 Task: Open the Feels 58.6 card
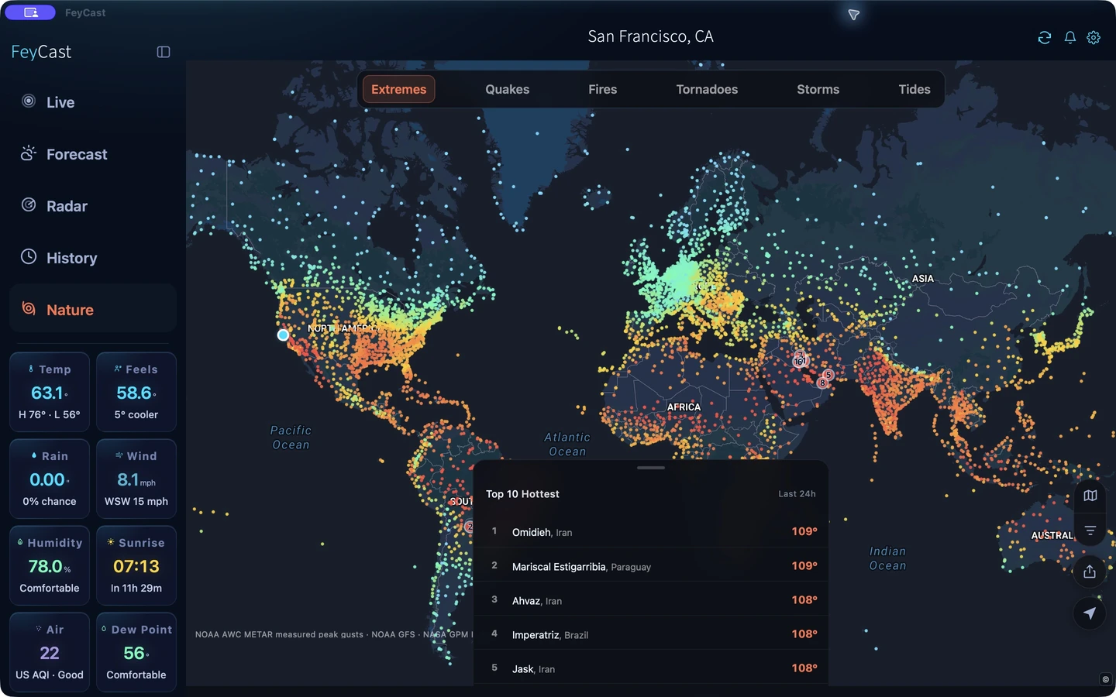click(136, 392)
